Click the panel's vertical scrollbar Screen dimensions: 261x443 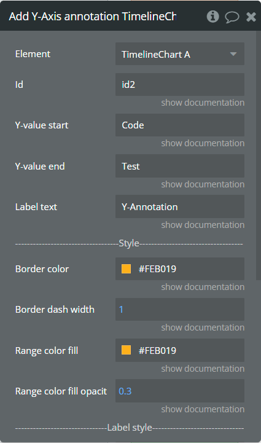click(259, 155)
